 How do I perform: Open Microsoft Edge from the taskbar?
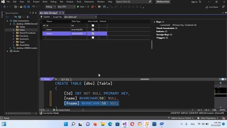(x=110, y=124)
